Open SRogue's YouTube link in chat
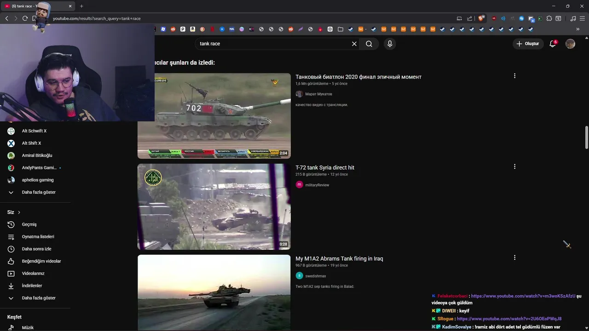This screenshot has height=331, width=589. click(509, 319)
